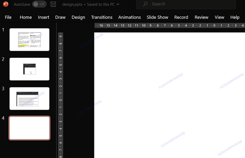Click inside the Search box

point(186,4)
